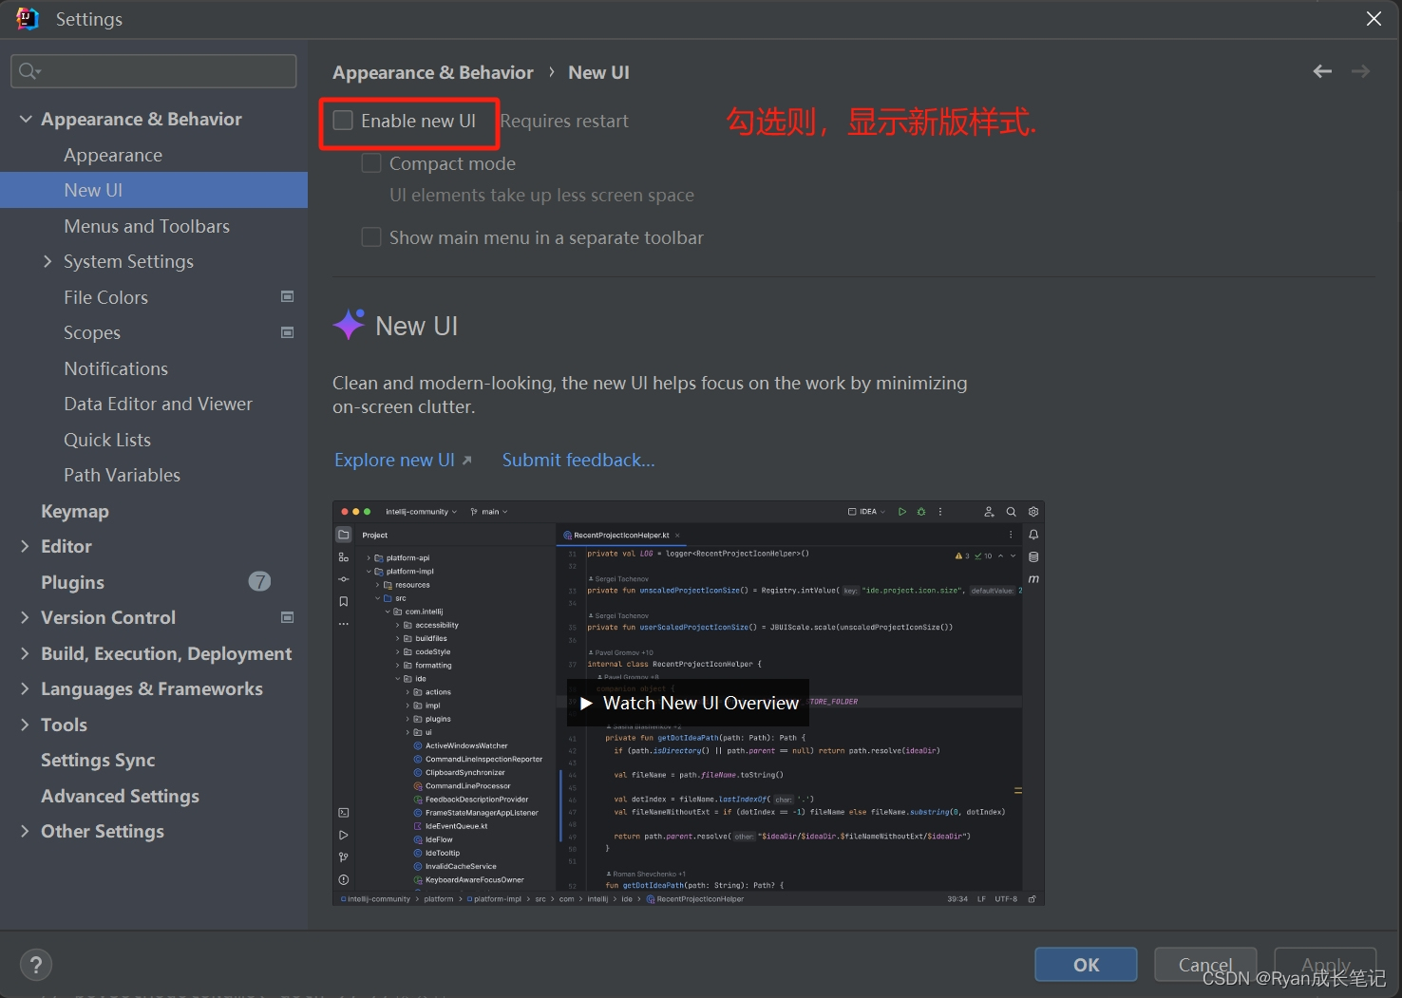Click the New UI sparkle icon
This screenshot has width=1402, height=998.
click(x=349, y=325)
